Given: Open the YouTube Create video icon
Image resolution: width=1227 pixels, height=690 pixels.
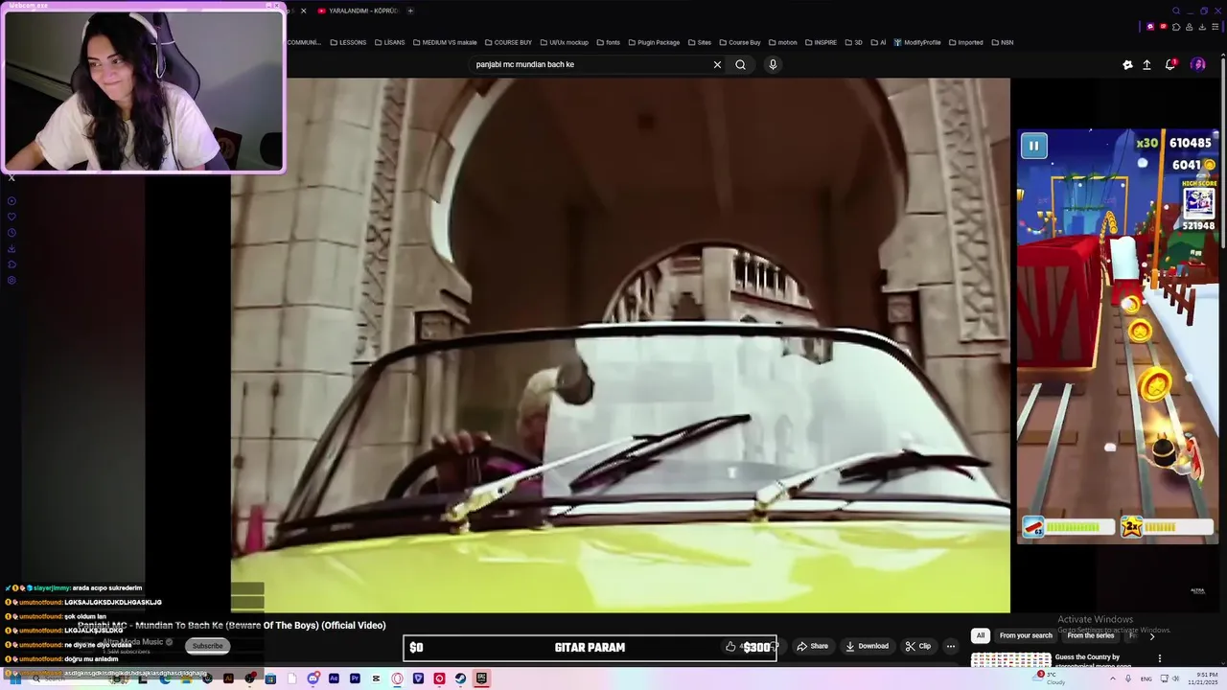Looking at the screenshot, I should point(1127,64).
